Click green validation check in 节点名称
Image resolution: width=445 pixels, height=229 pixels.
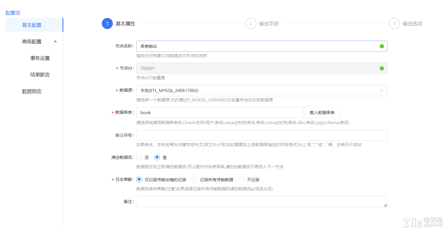point(382,46)
